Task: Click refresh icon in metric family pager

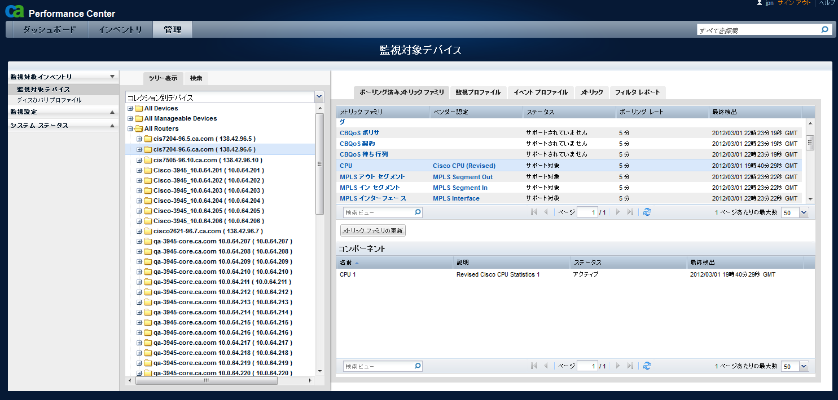Action: (647, 212)
